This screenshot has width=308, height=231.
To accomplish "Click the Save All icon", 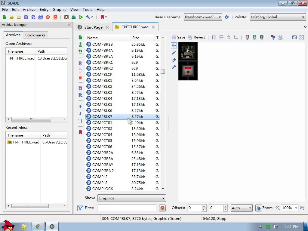I will coord(41,17).
